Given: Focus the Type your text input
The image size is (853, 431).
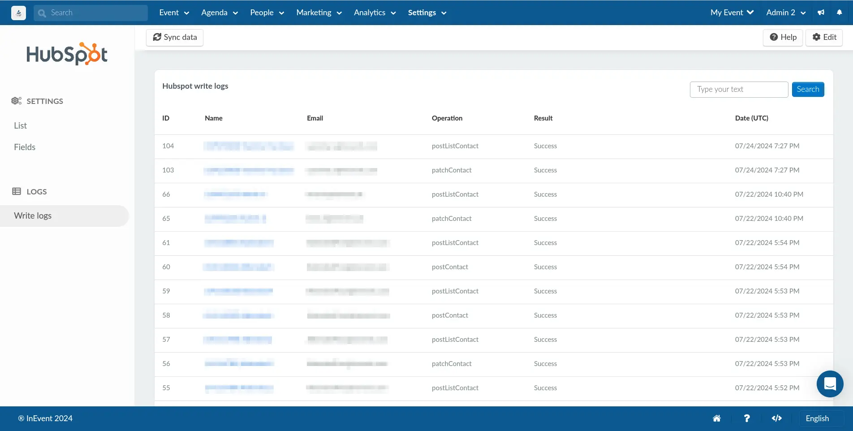Looking at the screenshot, I should click(739, 90).
